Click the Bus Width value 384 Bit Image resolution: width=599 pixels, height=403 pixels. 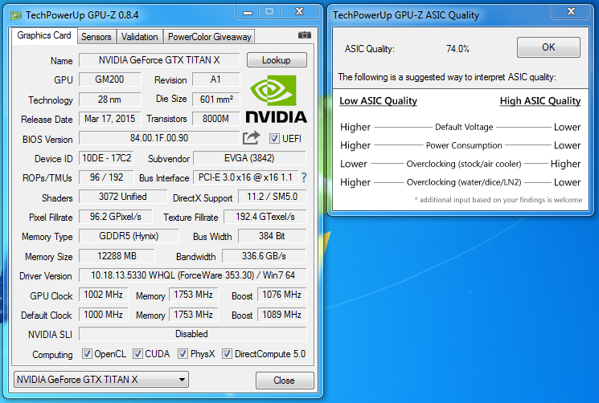272,236
